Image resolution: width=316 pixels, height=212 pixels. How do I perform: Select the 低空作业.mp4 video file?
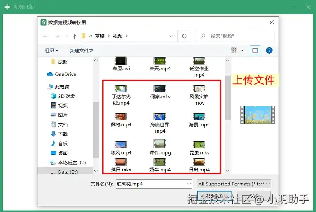point(199,67)
